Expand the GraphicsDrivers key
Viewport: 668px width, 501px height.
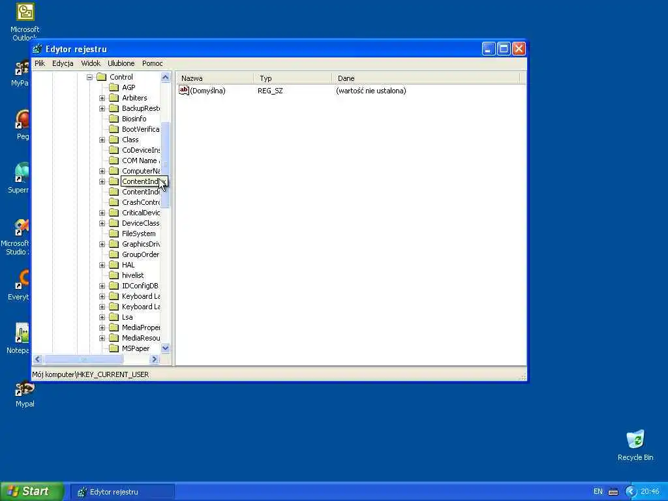point(102,244)
